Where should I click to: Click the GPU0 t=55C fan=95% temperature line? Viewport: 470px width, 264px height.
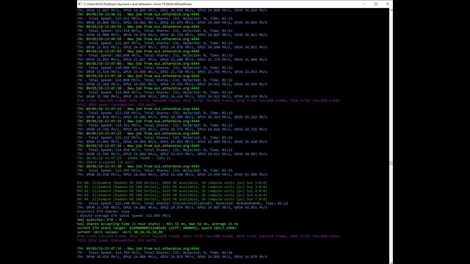(208, 236)
